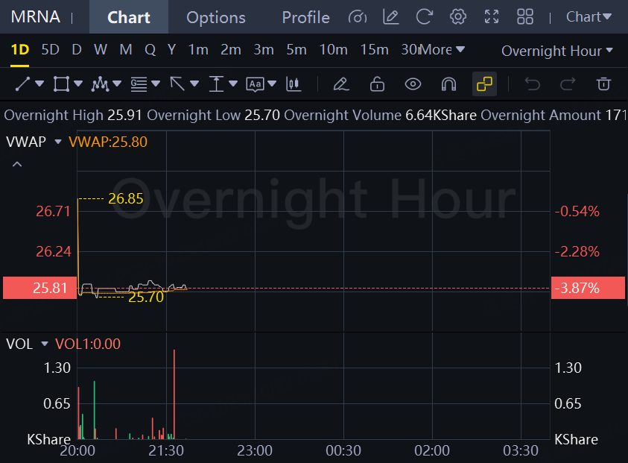Select the 5D timeframe

coord(50,50)
